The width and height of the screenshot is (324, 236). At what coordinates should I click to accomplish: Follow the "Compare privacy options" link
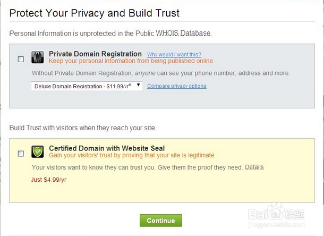(177, 86)
